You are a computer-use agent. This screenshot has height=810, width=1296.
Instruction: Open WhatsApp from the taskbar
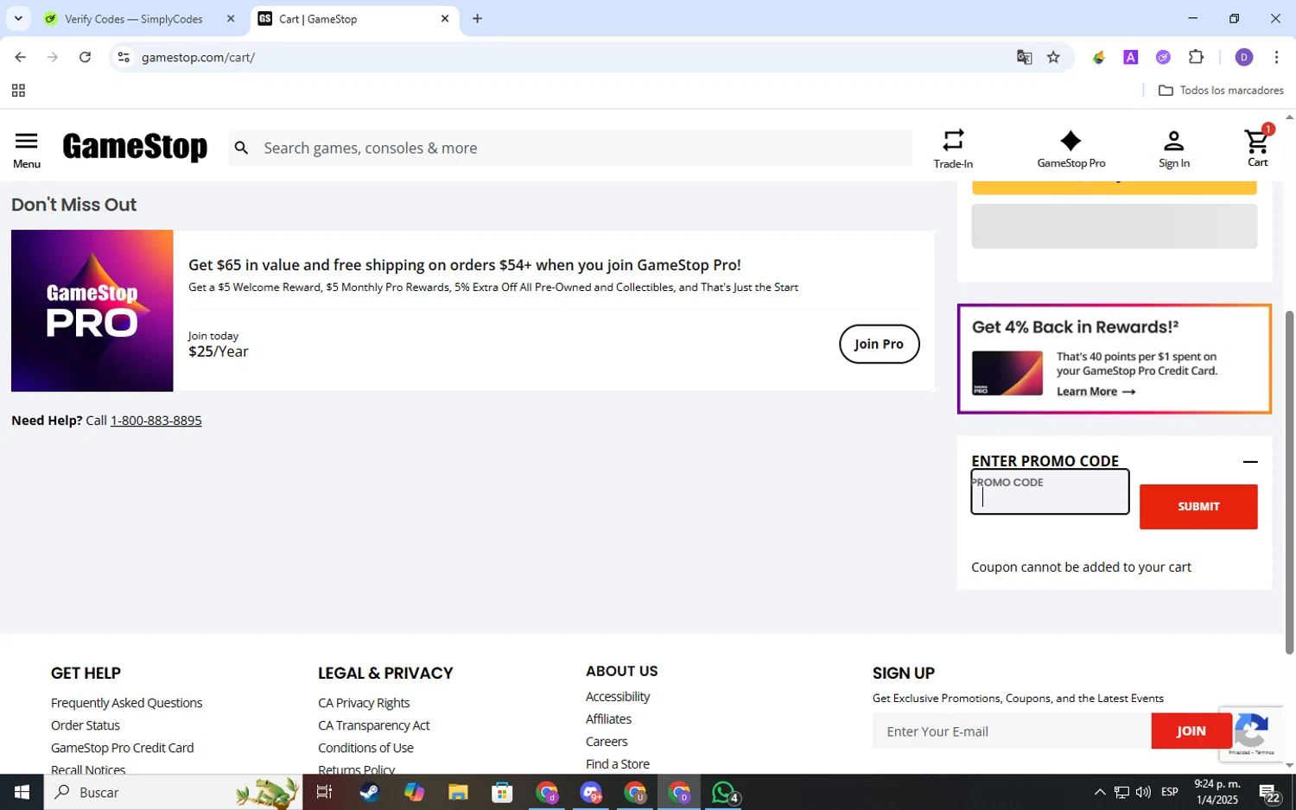[x=724, y=792]
